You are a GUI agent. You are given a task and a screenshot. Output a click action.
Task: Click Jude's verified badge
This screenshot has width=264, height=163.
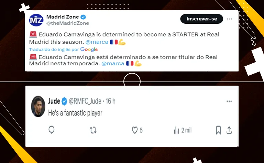(x=64, y=101)
